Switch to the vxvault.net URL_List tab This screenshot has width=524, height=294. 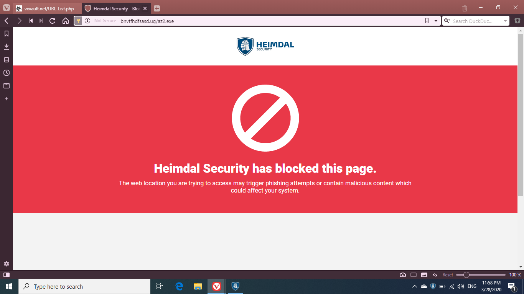[47, 8]
